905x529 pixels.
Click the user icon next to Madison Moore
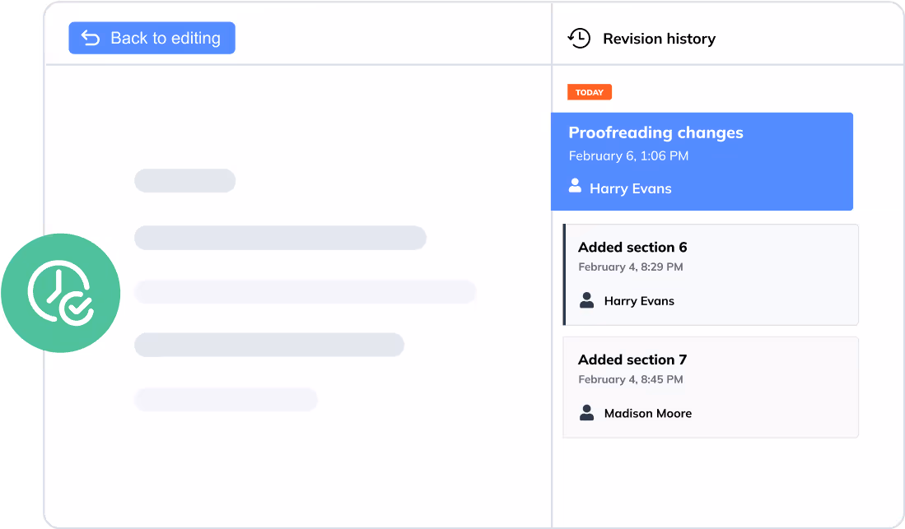(x=586, y=413)
